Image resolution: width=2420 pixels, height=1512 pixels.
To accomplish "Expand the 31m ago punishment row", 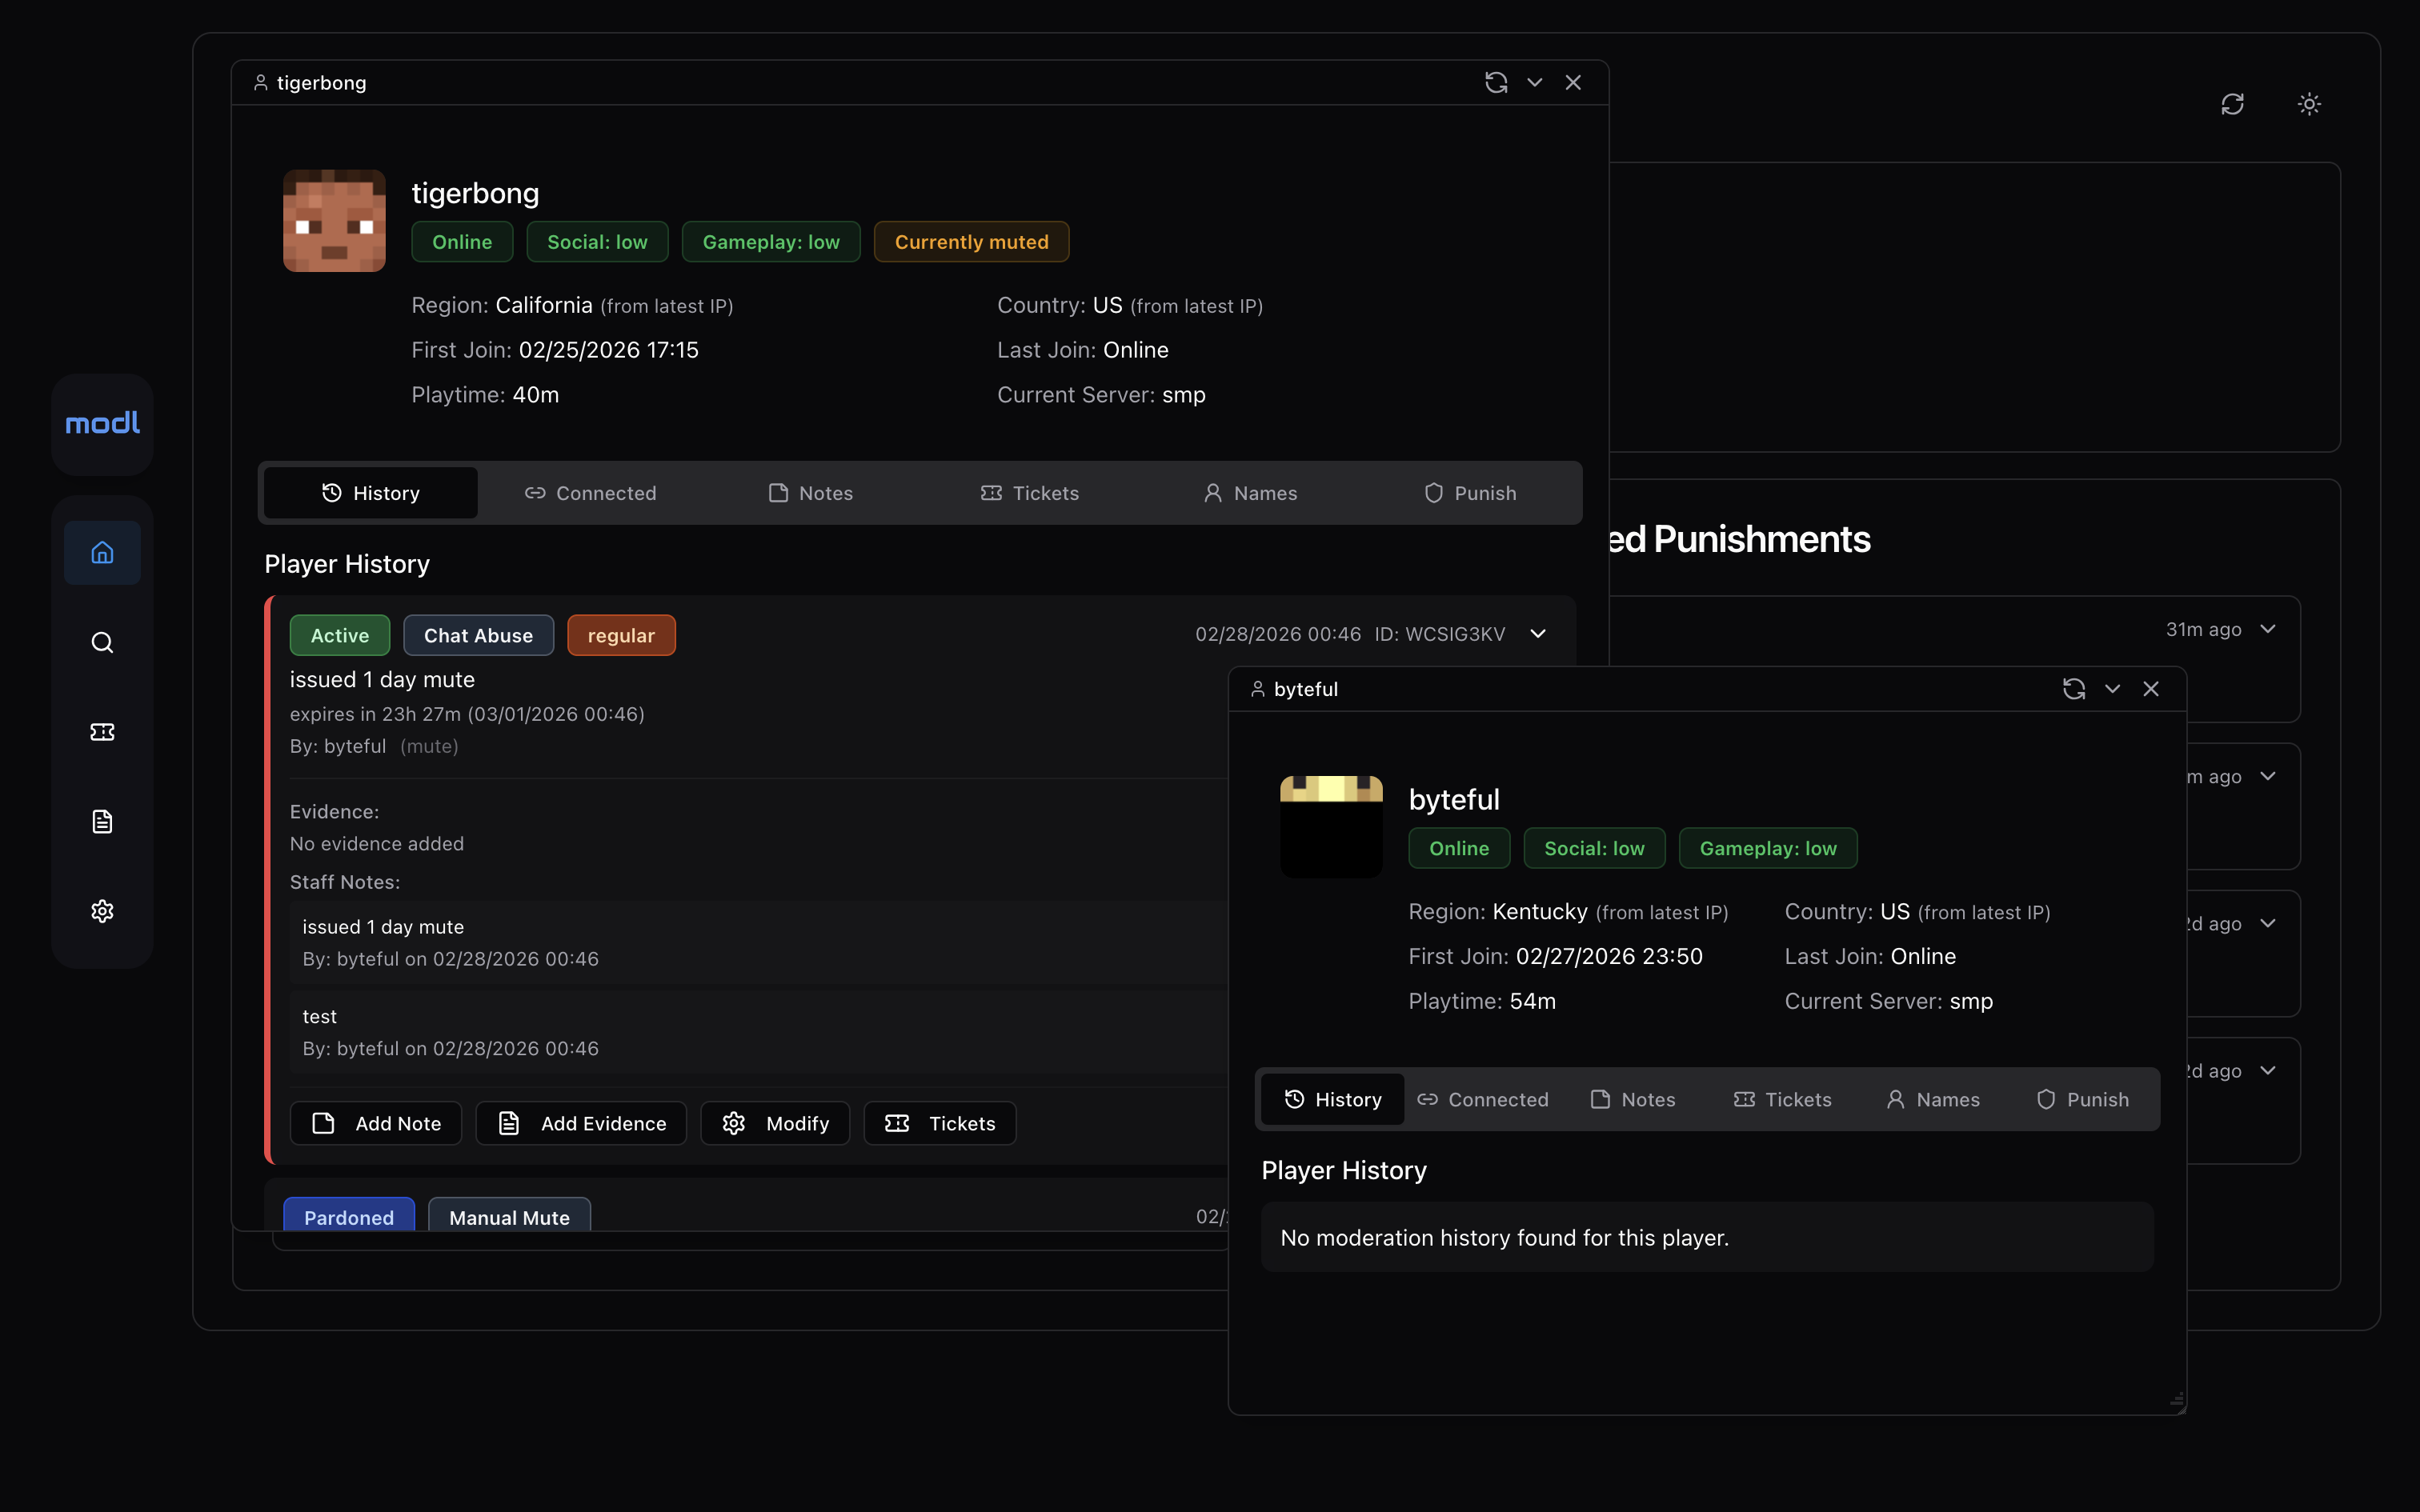I will 2268,629.
